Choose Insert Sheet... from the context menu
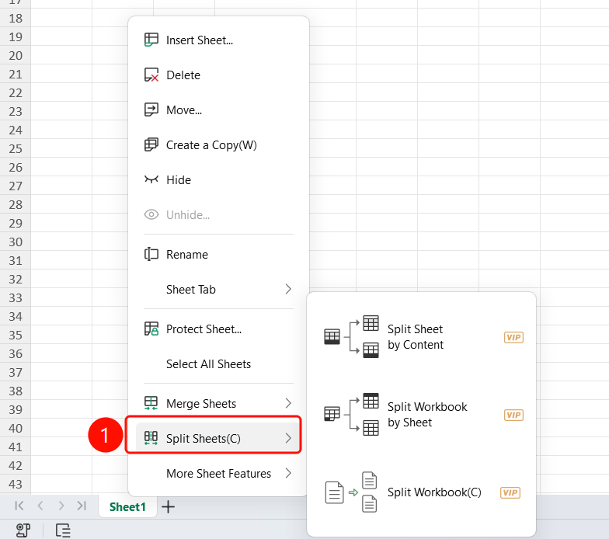The height and width of the screenshot is (539, 609). coord(219,40)
